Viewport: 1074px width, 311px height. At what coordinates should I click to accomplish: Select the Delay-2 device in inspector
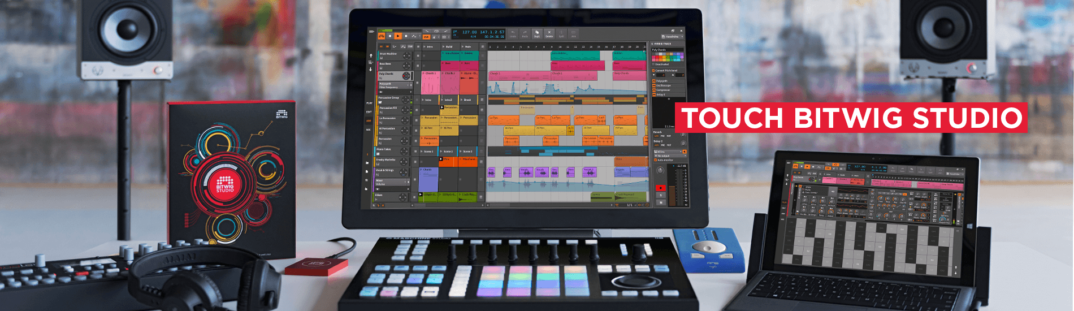668,94
